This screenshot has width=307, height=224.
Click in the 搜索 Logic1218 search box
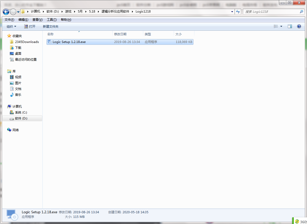click(271, 12)
